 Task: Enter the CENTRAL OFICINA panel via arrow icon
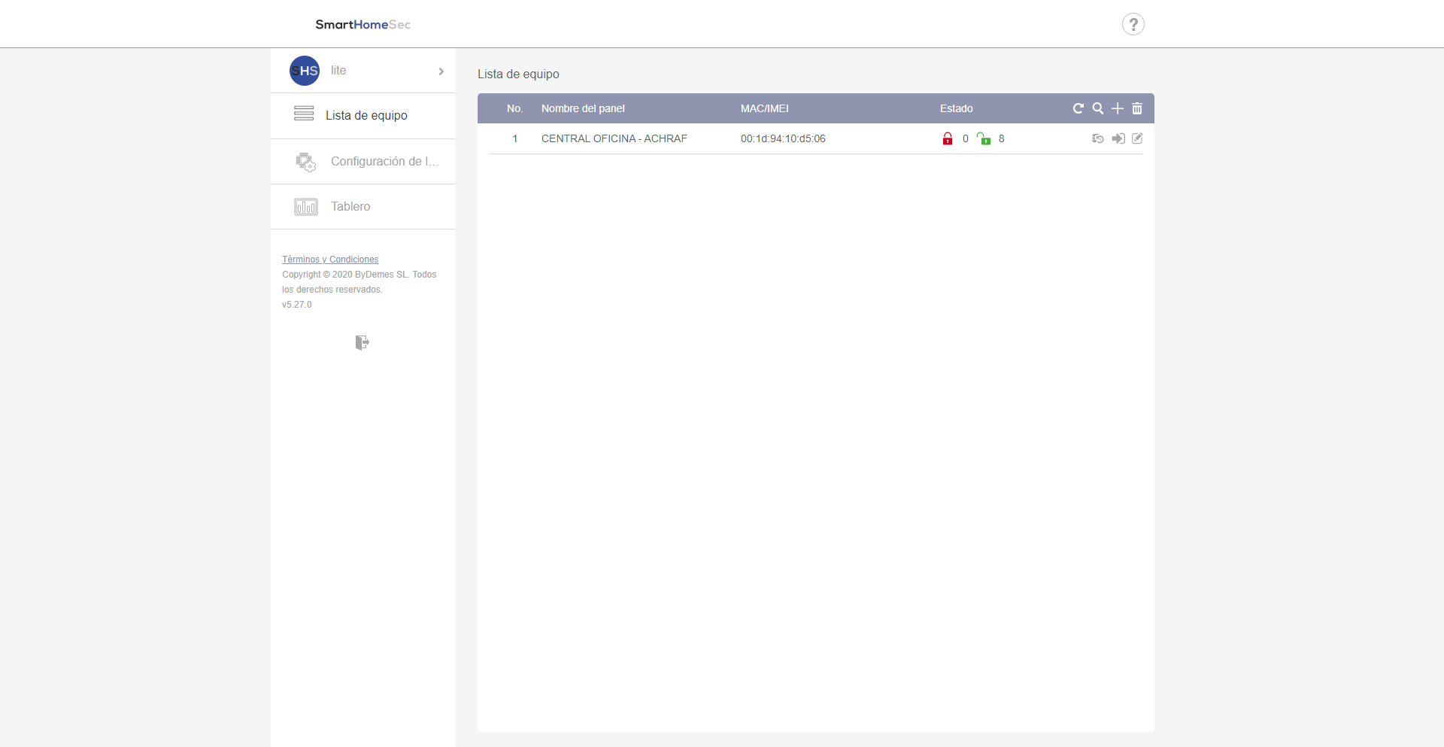tap(1118, 138)
